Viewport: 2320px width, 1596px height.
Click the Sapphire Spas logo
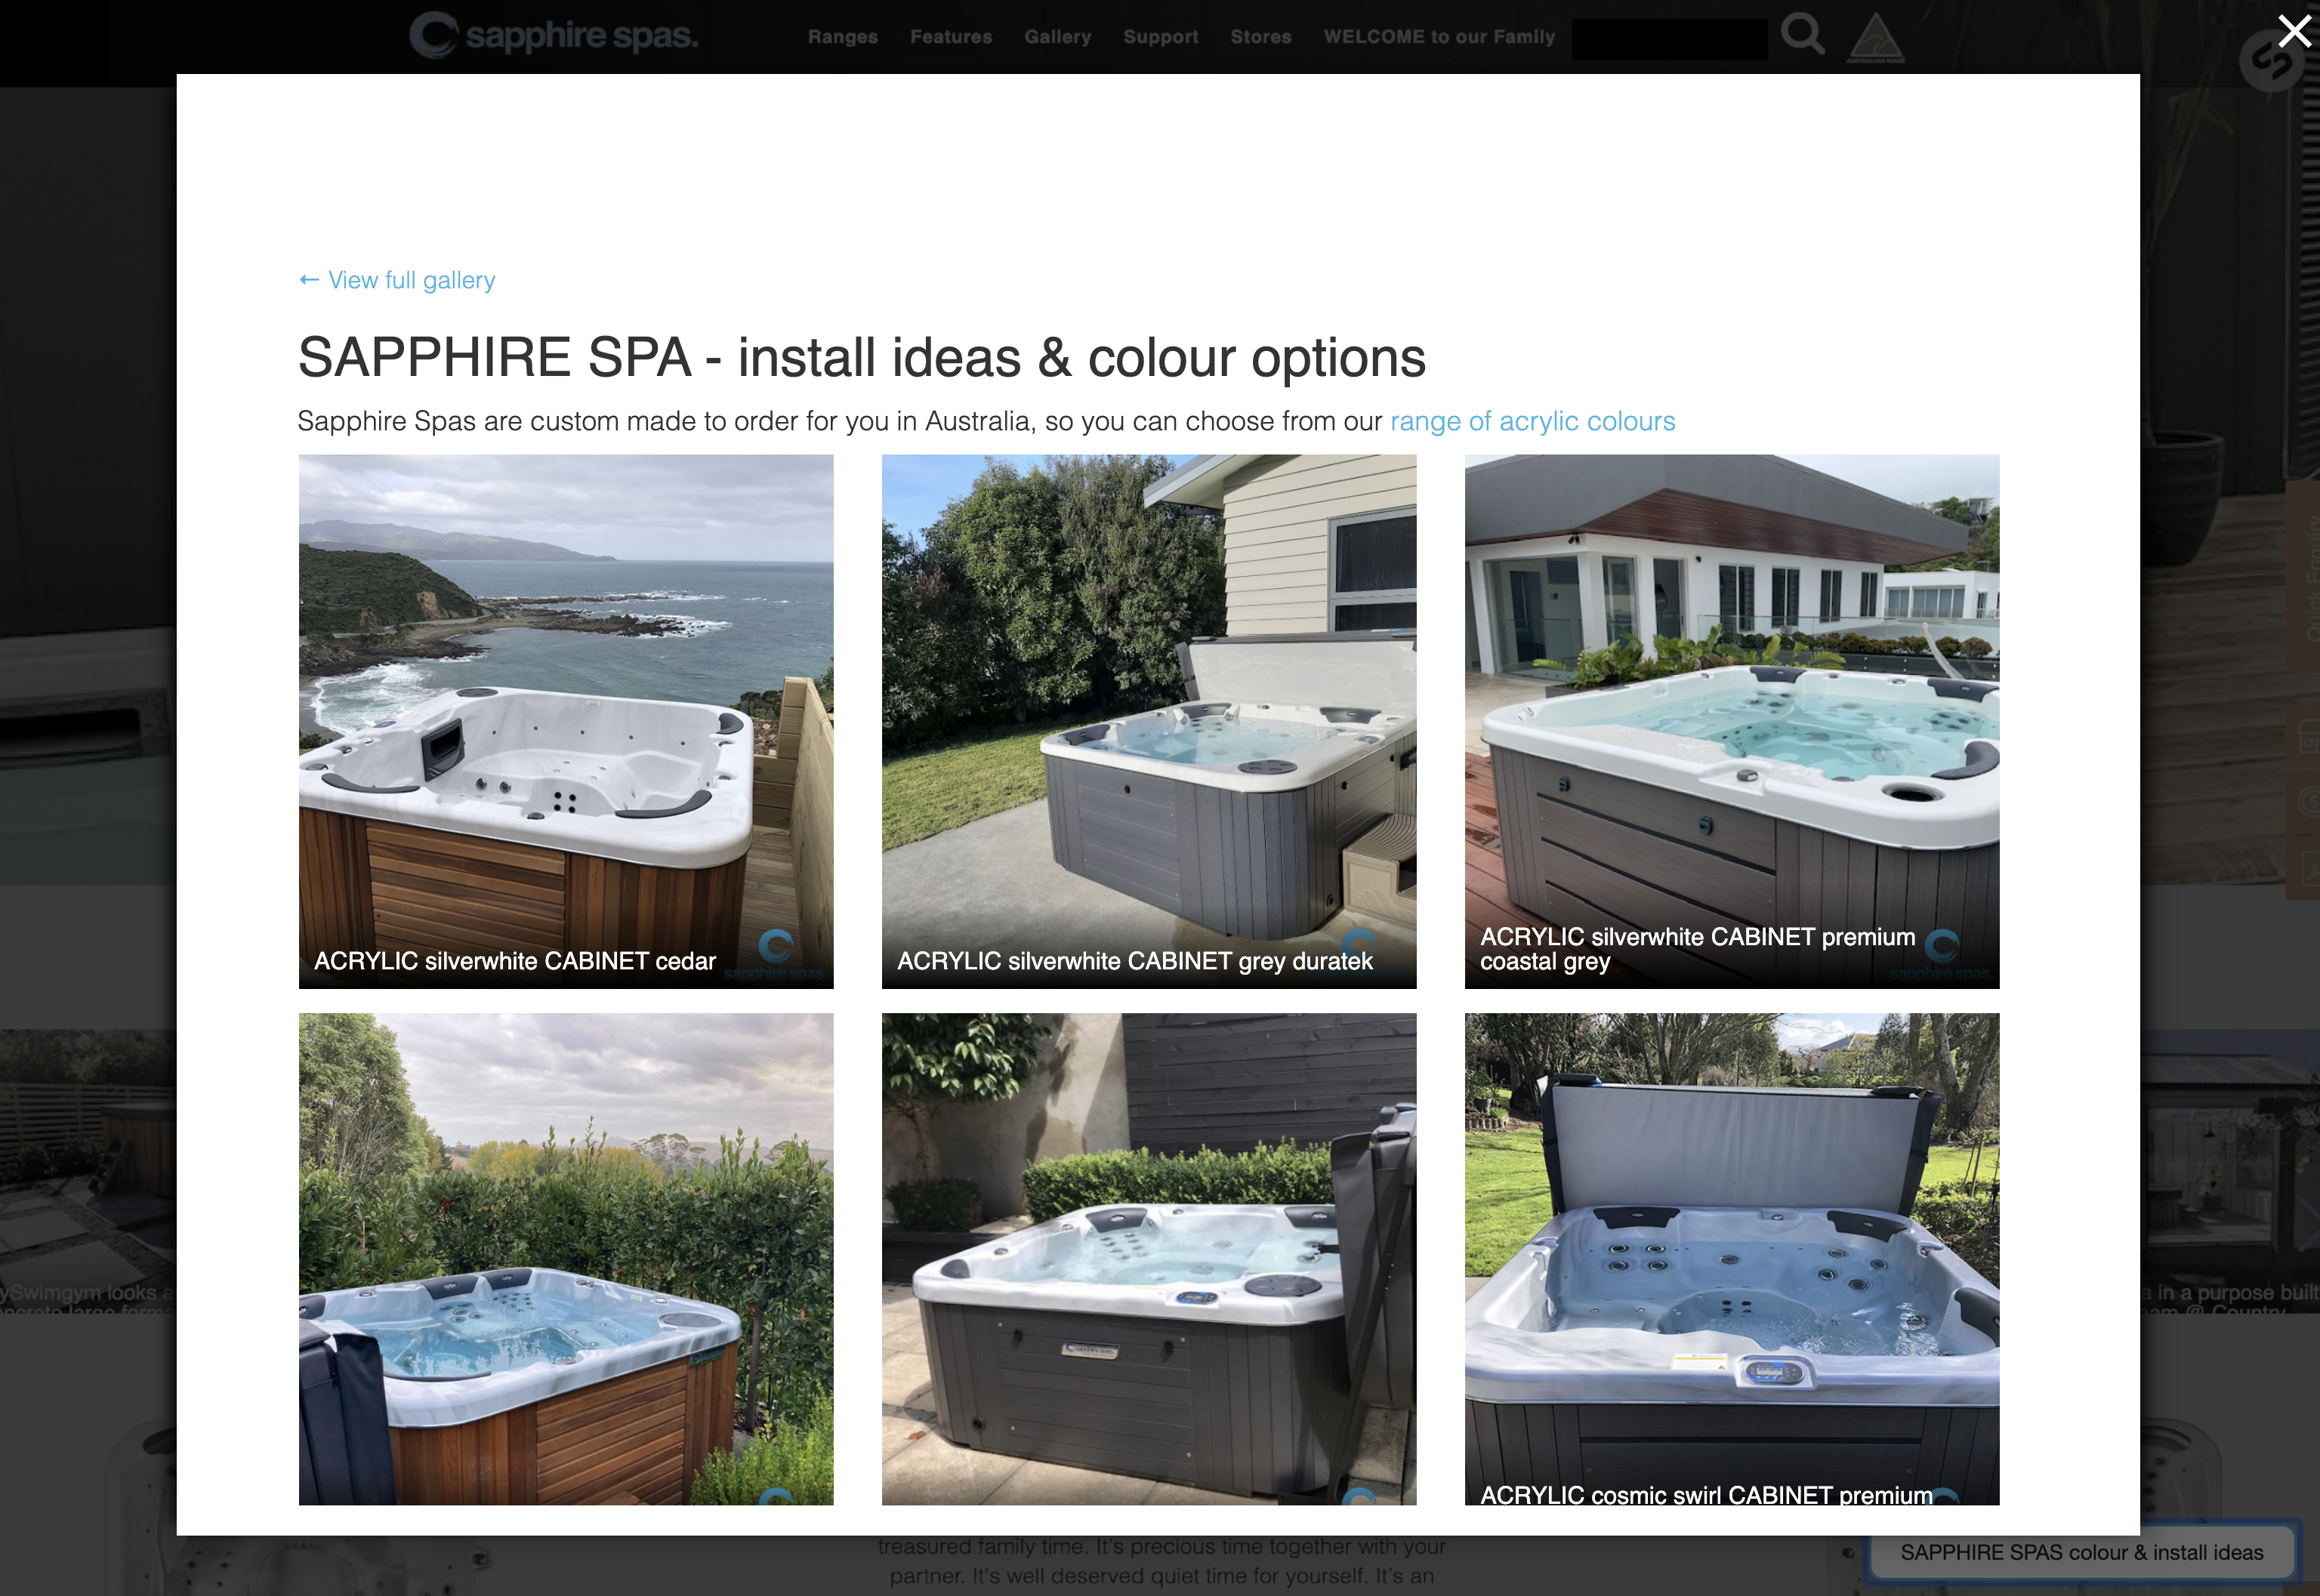click(x=554, y=35)
